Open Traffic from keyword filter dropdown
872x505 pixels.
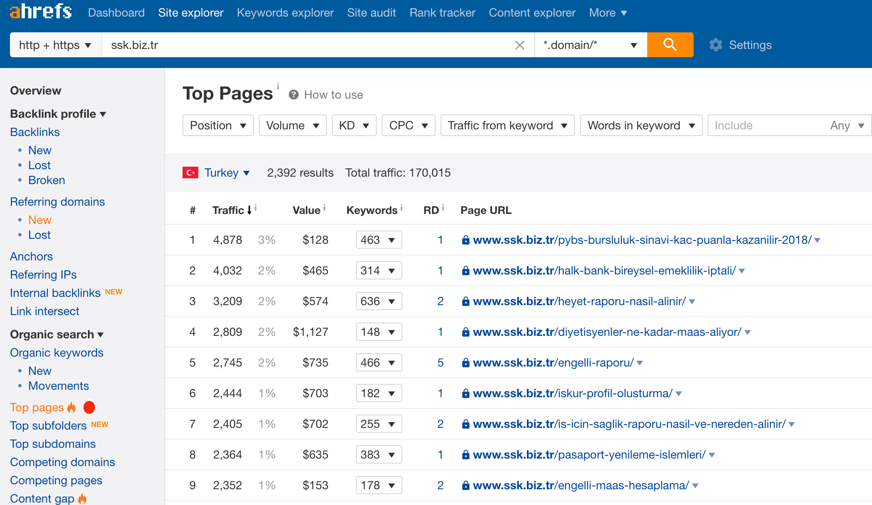coord(507,125)
